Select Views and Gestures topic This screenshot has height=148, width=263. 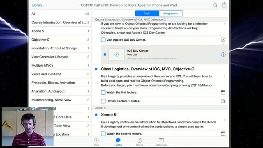[60, 74]
